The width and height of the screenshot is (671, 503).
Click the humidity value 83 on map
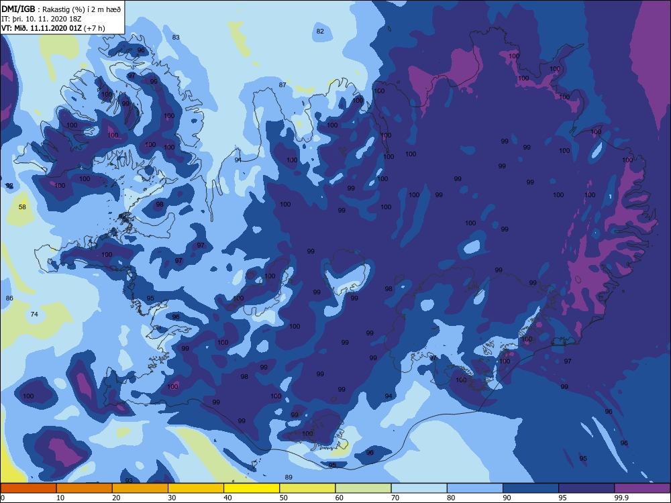[x=176, y=37]
